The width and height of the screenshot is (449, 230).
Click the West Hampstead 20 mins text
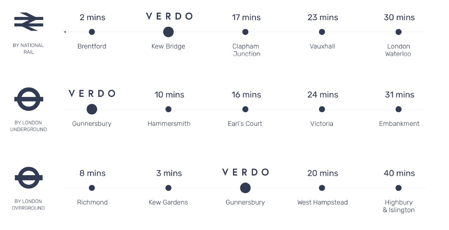322,173
